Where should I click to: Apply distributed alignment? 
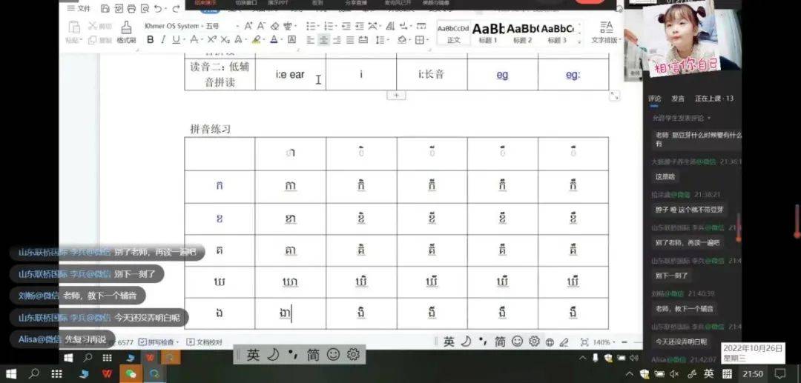tap(363, 40)
